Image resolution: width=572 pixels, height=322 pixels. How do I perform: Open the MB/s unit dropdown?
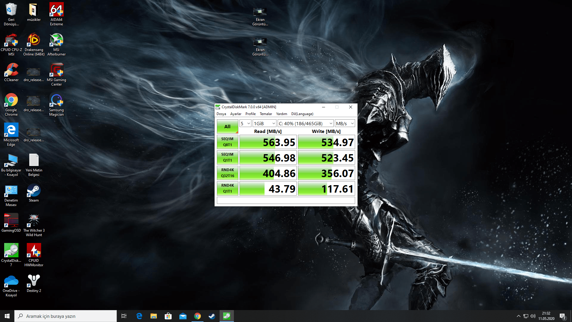point(345,123)
